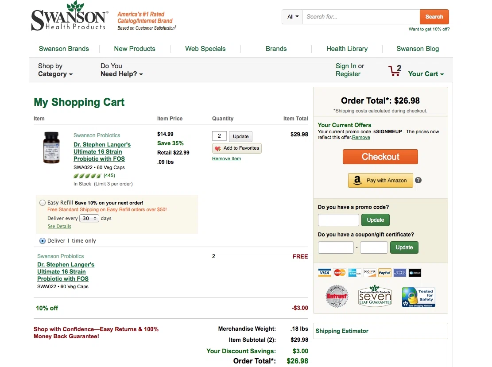The image size is (492, 367).
Task: Update the item quantity
Action: pyautogui.click(x=240, y=136)
